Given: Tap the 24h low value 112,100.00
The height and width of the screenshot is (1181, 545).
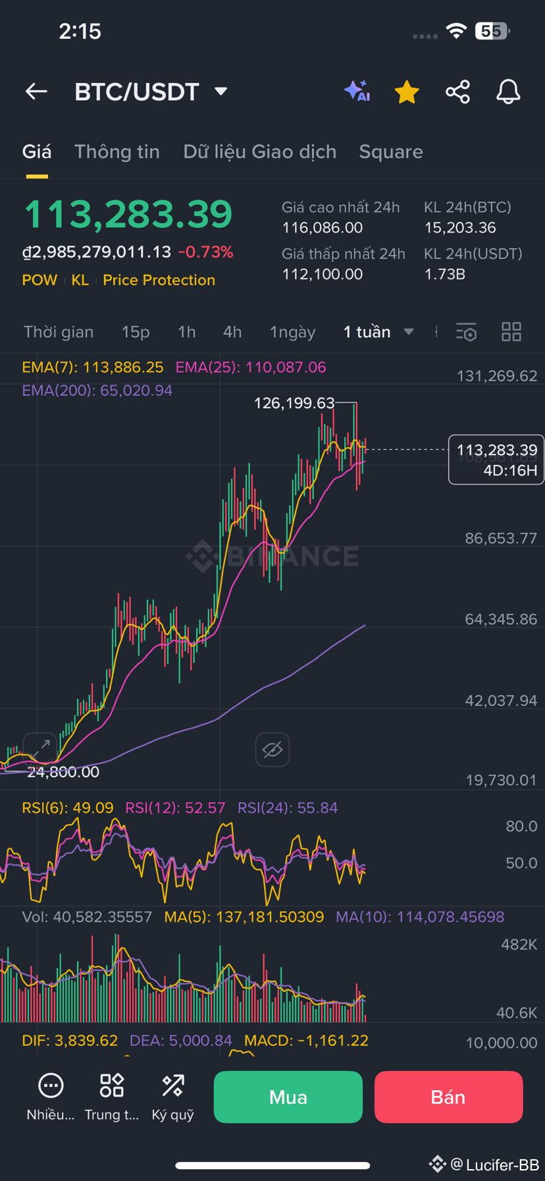Looking at the screenshot, I should (x=323, y=274).
